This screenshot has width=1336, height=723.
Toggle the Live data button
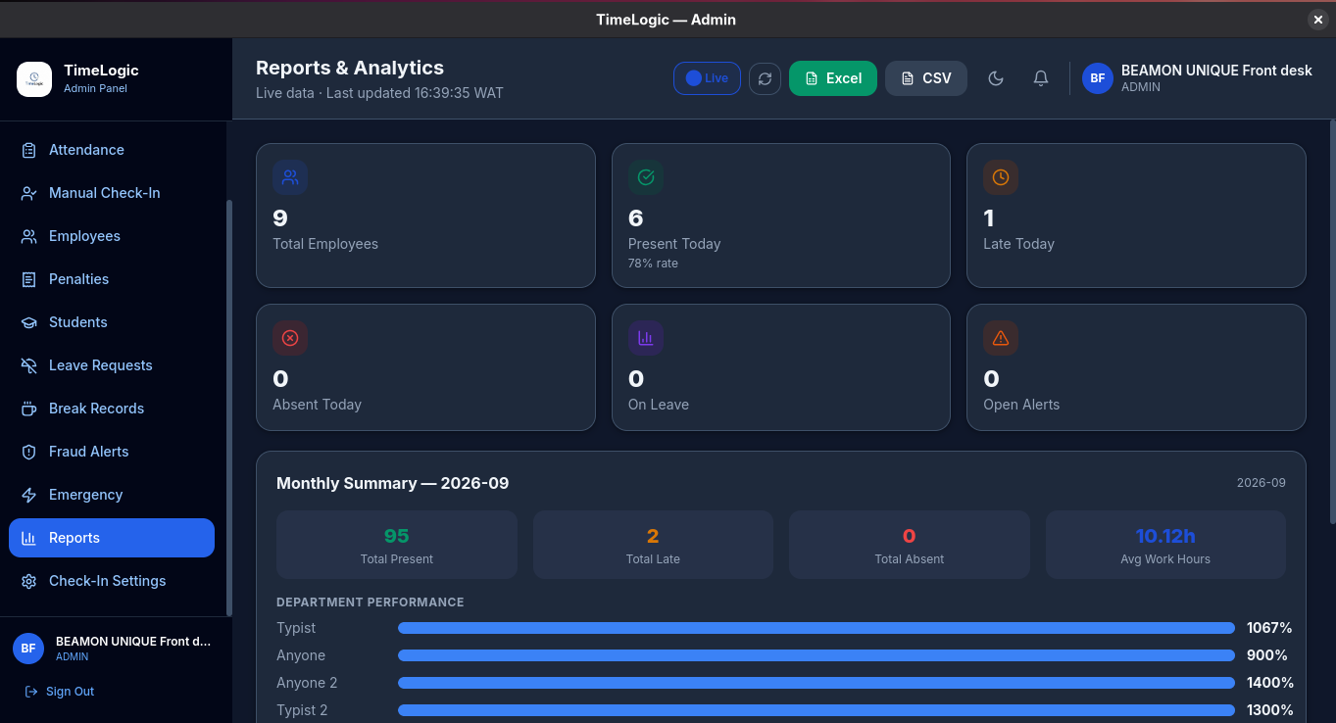tap(707, 78)
